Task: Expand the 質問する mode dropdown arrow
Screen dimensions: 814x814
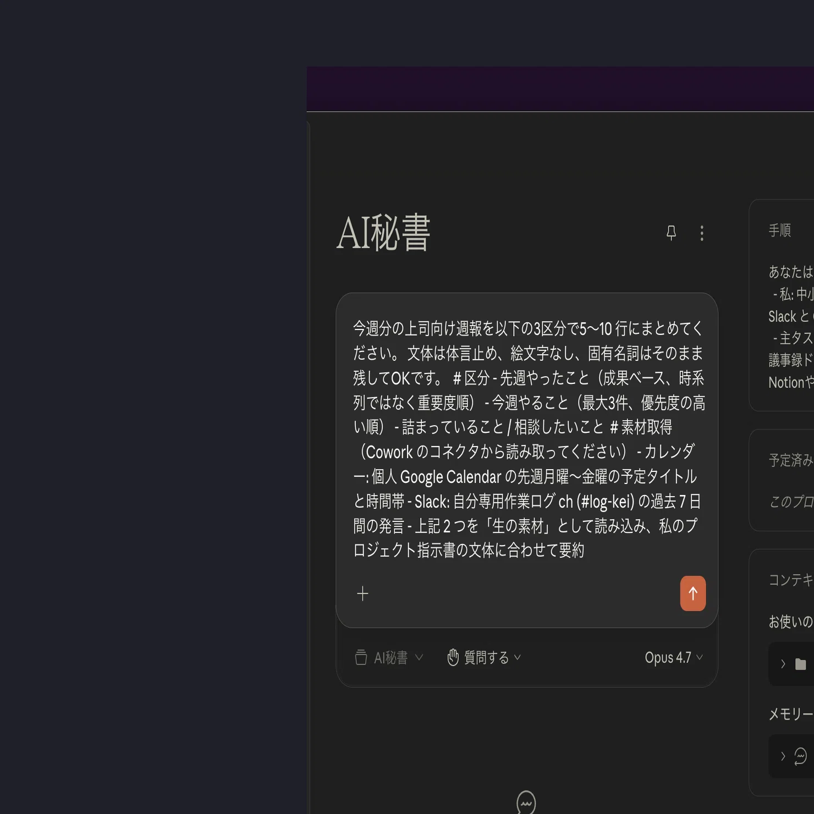Action: 518,657
